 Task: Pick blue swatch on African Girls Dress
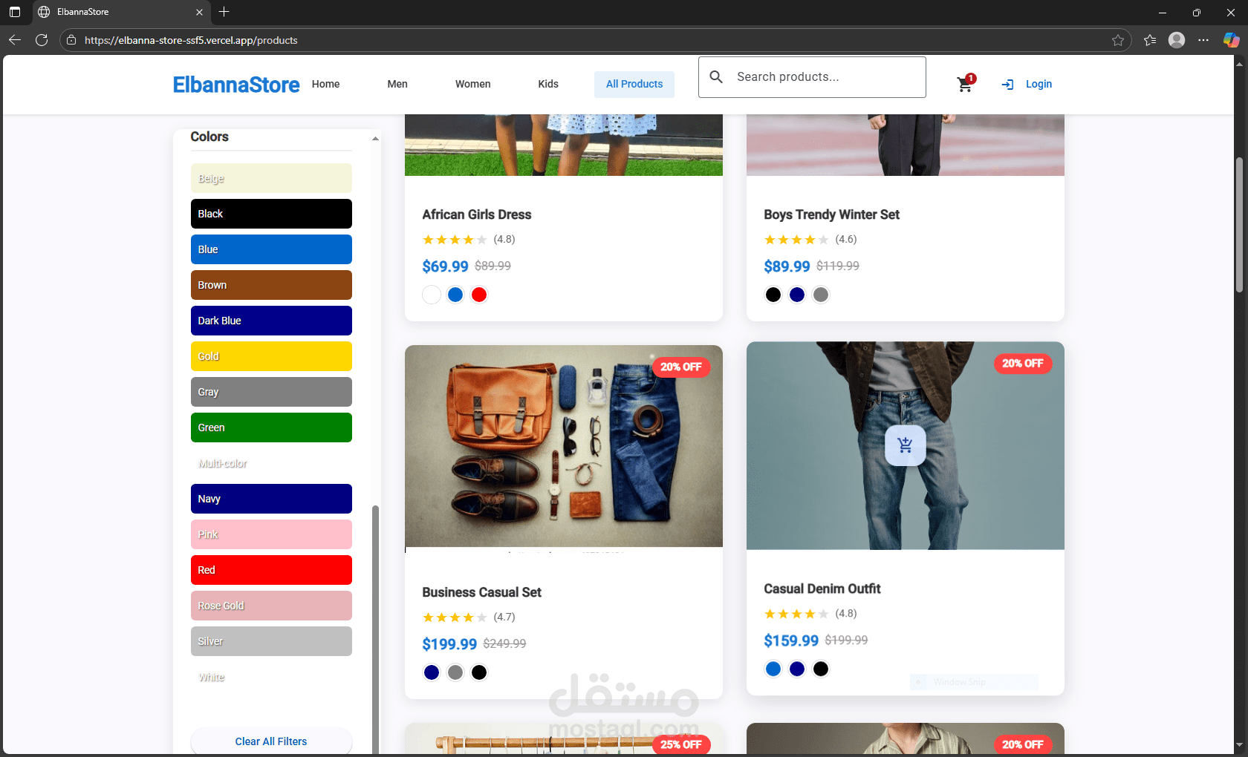(x=455, y=295)
